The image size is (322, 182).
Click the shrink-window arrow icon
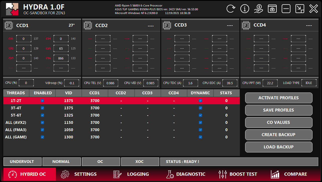point(299,9)
